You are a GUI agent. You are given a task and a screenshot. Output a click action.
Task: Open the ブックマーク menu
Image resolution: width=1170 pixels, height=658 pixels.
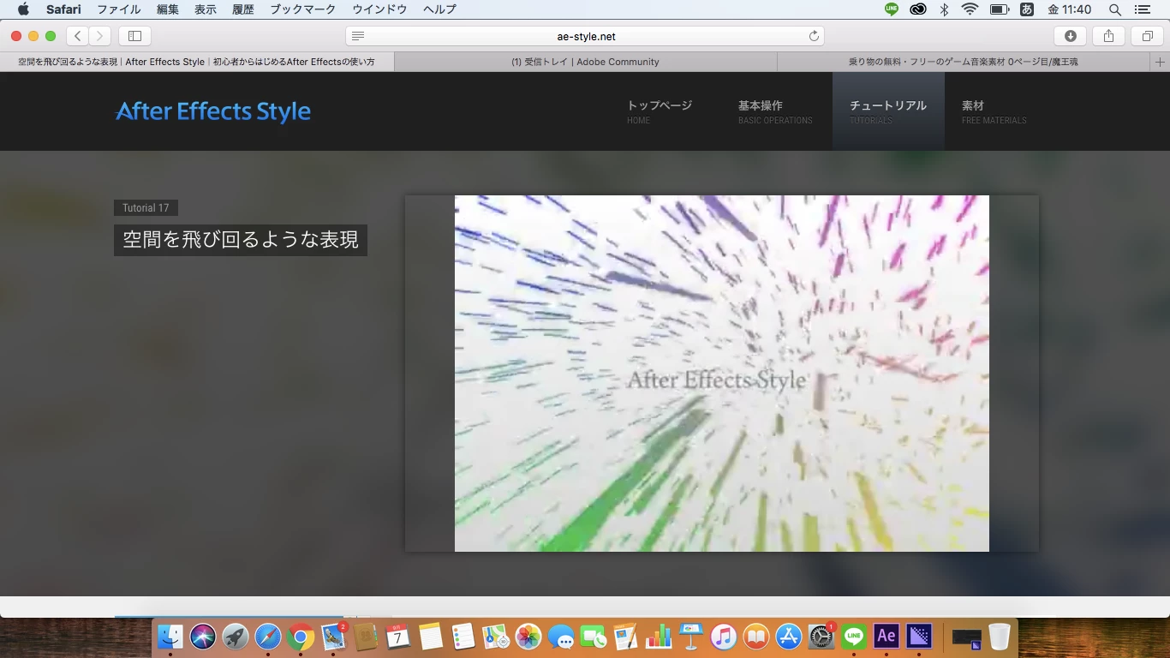tap(303, 9)
